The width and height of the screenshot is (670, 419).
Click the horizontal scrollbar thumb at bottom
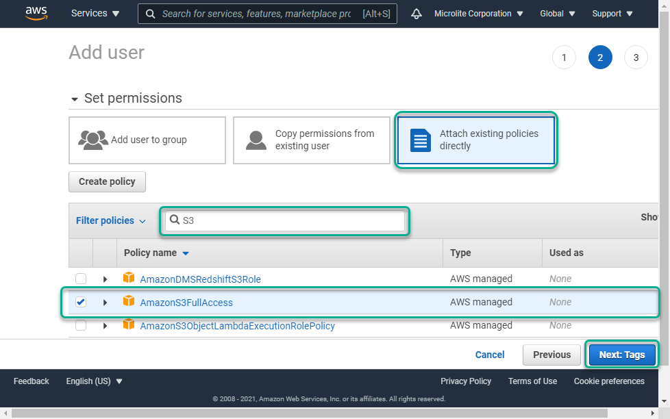coord(310,414)
